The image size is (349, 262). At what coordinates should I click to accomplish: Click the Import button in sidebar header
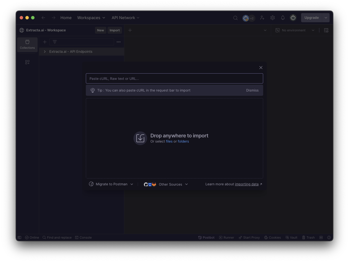coord(115,30)
